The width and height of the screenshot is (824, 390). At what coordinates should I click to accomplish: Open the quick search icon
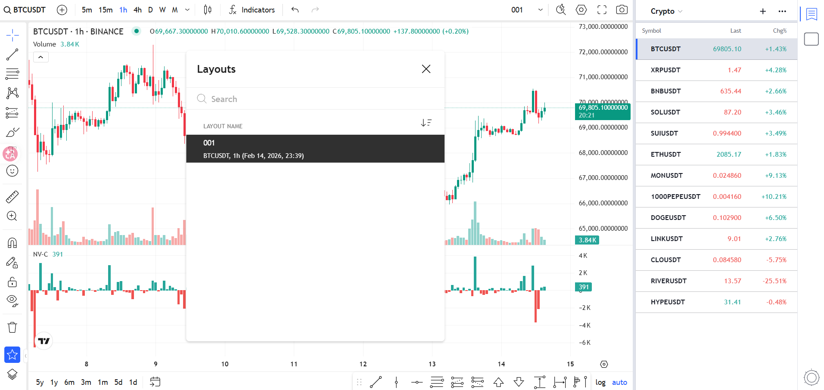tap(561, 9)
